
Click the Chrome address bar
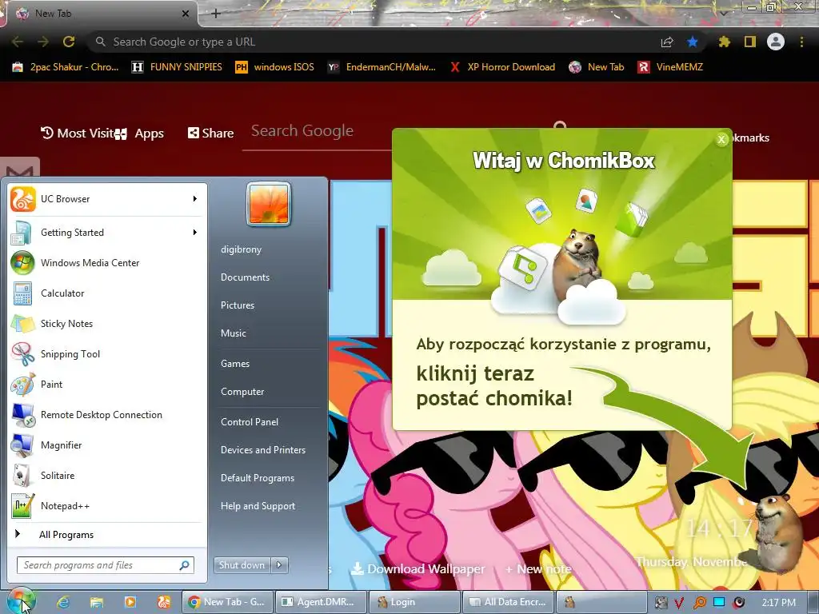pyautogui.click(x=376, y=42)
